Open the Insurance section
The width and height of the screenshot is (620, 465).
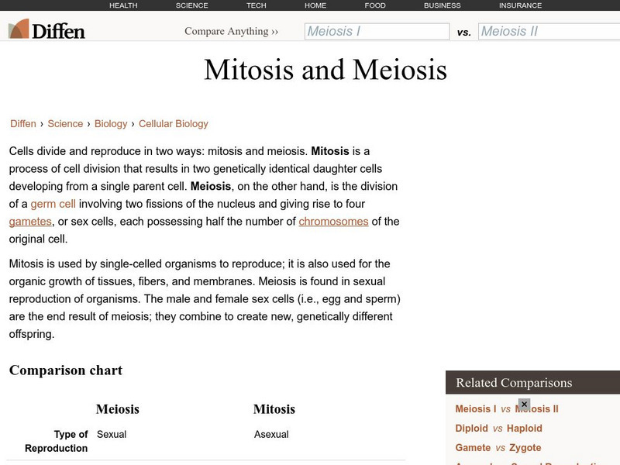(x=520, y=5)
